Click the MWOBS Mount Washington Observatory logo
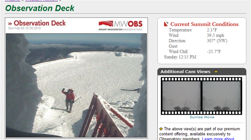251x140 pixels. click(x=120, y=26)
